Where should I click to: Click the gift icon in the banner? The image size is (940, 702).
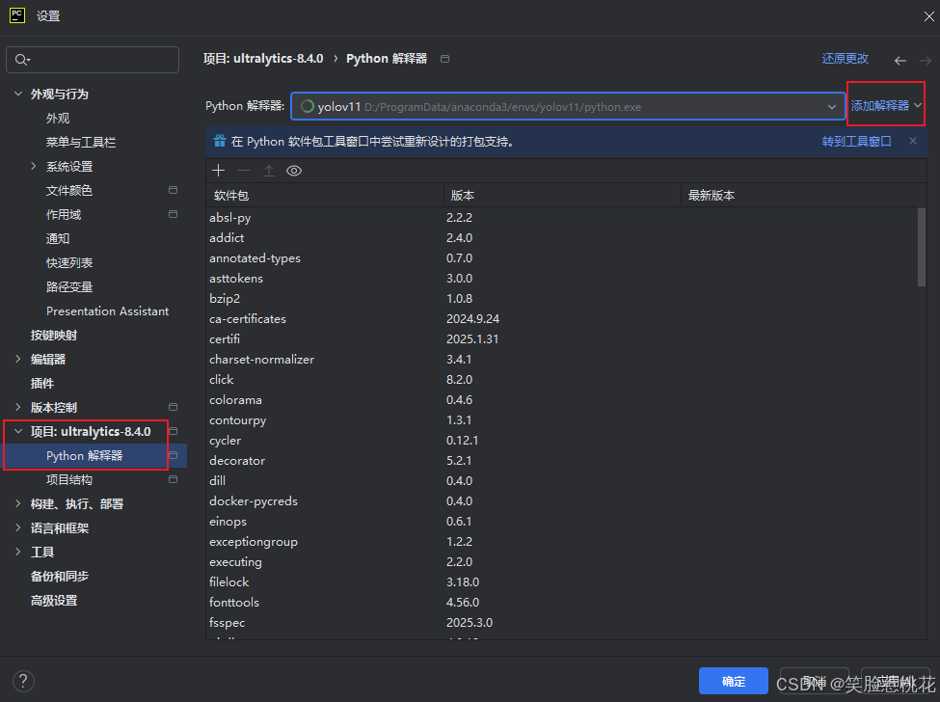pyautogui.click(x=220, y=142)
